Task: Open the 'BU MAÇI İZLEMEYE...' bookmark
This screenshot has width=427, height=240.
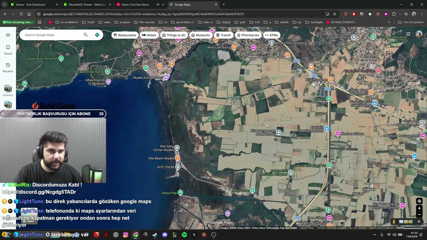Action: pyautogui.click(x=341, y=22)
